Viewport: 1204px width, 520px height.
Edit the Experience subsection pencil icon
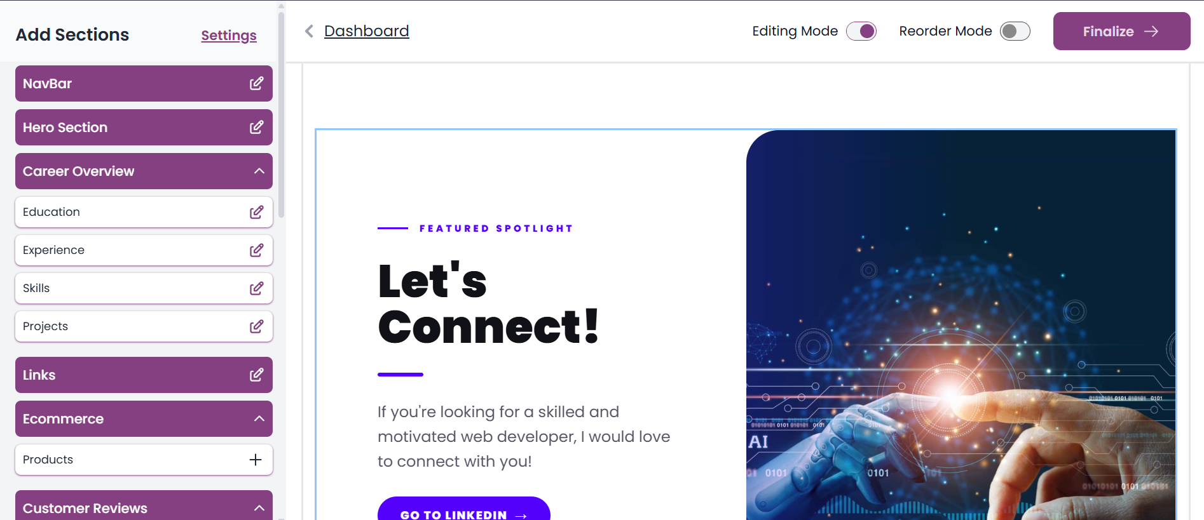coord(257,250)
